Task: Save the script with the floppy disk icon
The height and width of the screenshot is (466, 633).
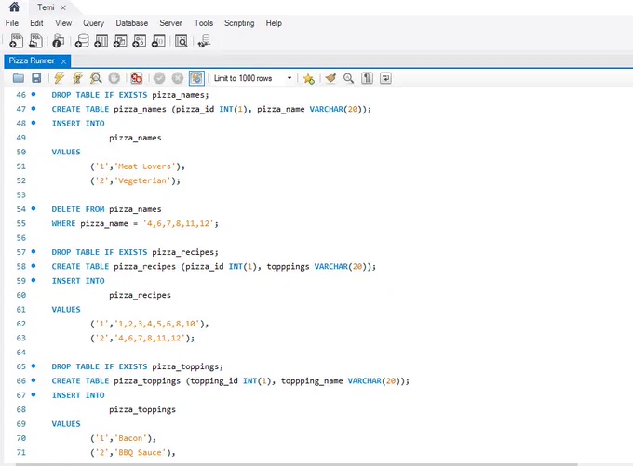Action: [36, 78]
